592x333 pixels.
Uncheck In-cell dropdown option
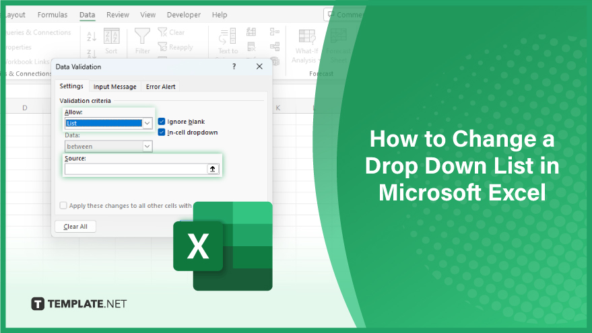tap(162, 132)
